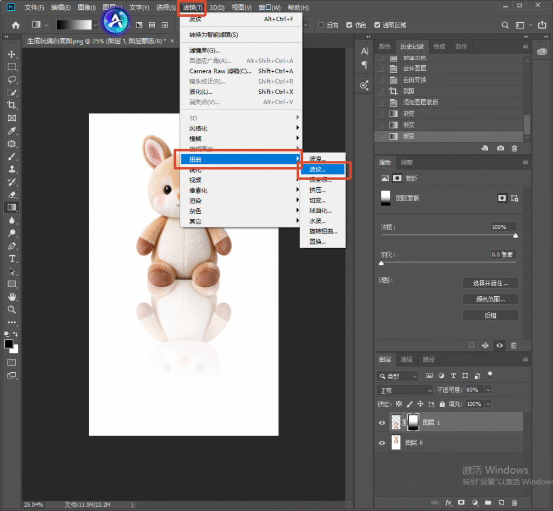Open the 文件(F) menu
Image resolution: width=553 pixels, height=511 pixels.
click(x=34, y=8)
